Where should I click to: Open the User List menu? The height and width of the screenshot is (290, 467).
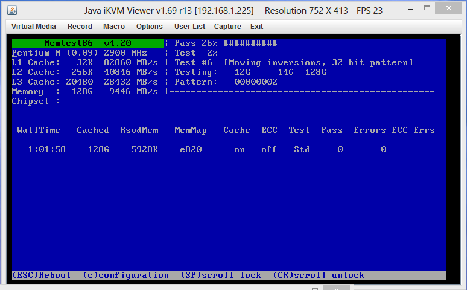tap(189, 27)
